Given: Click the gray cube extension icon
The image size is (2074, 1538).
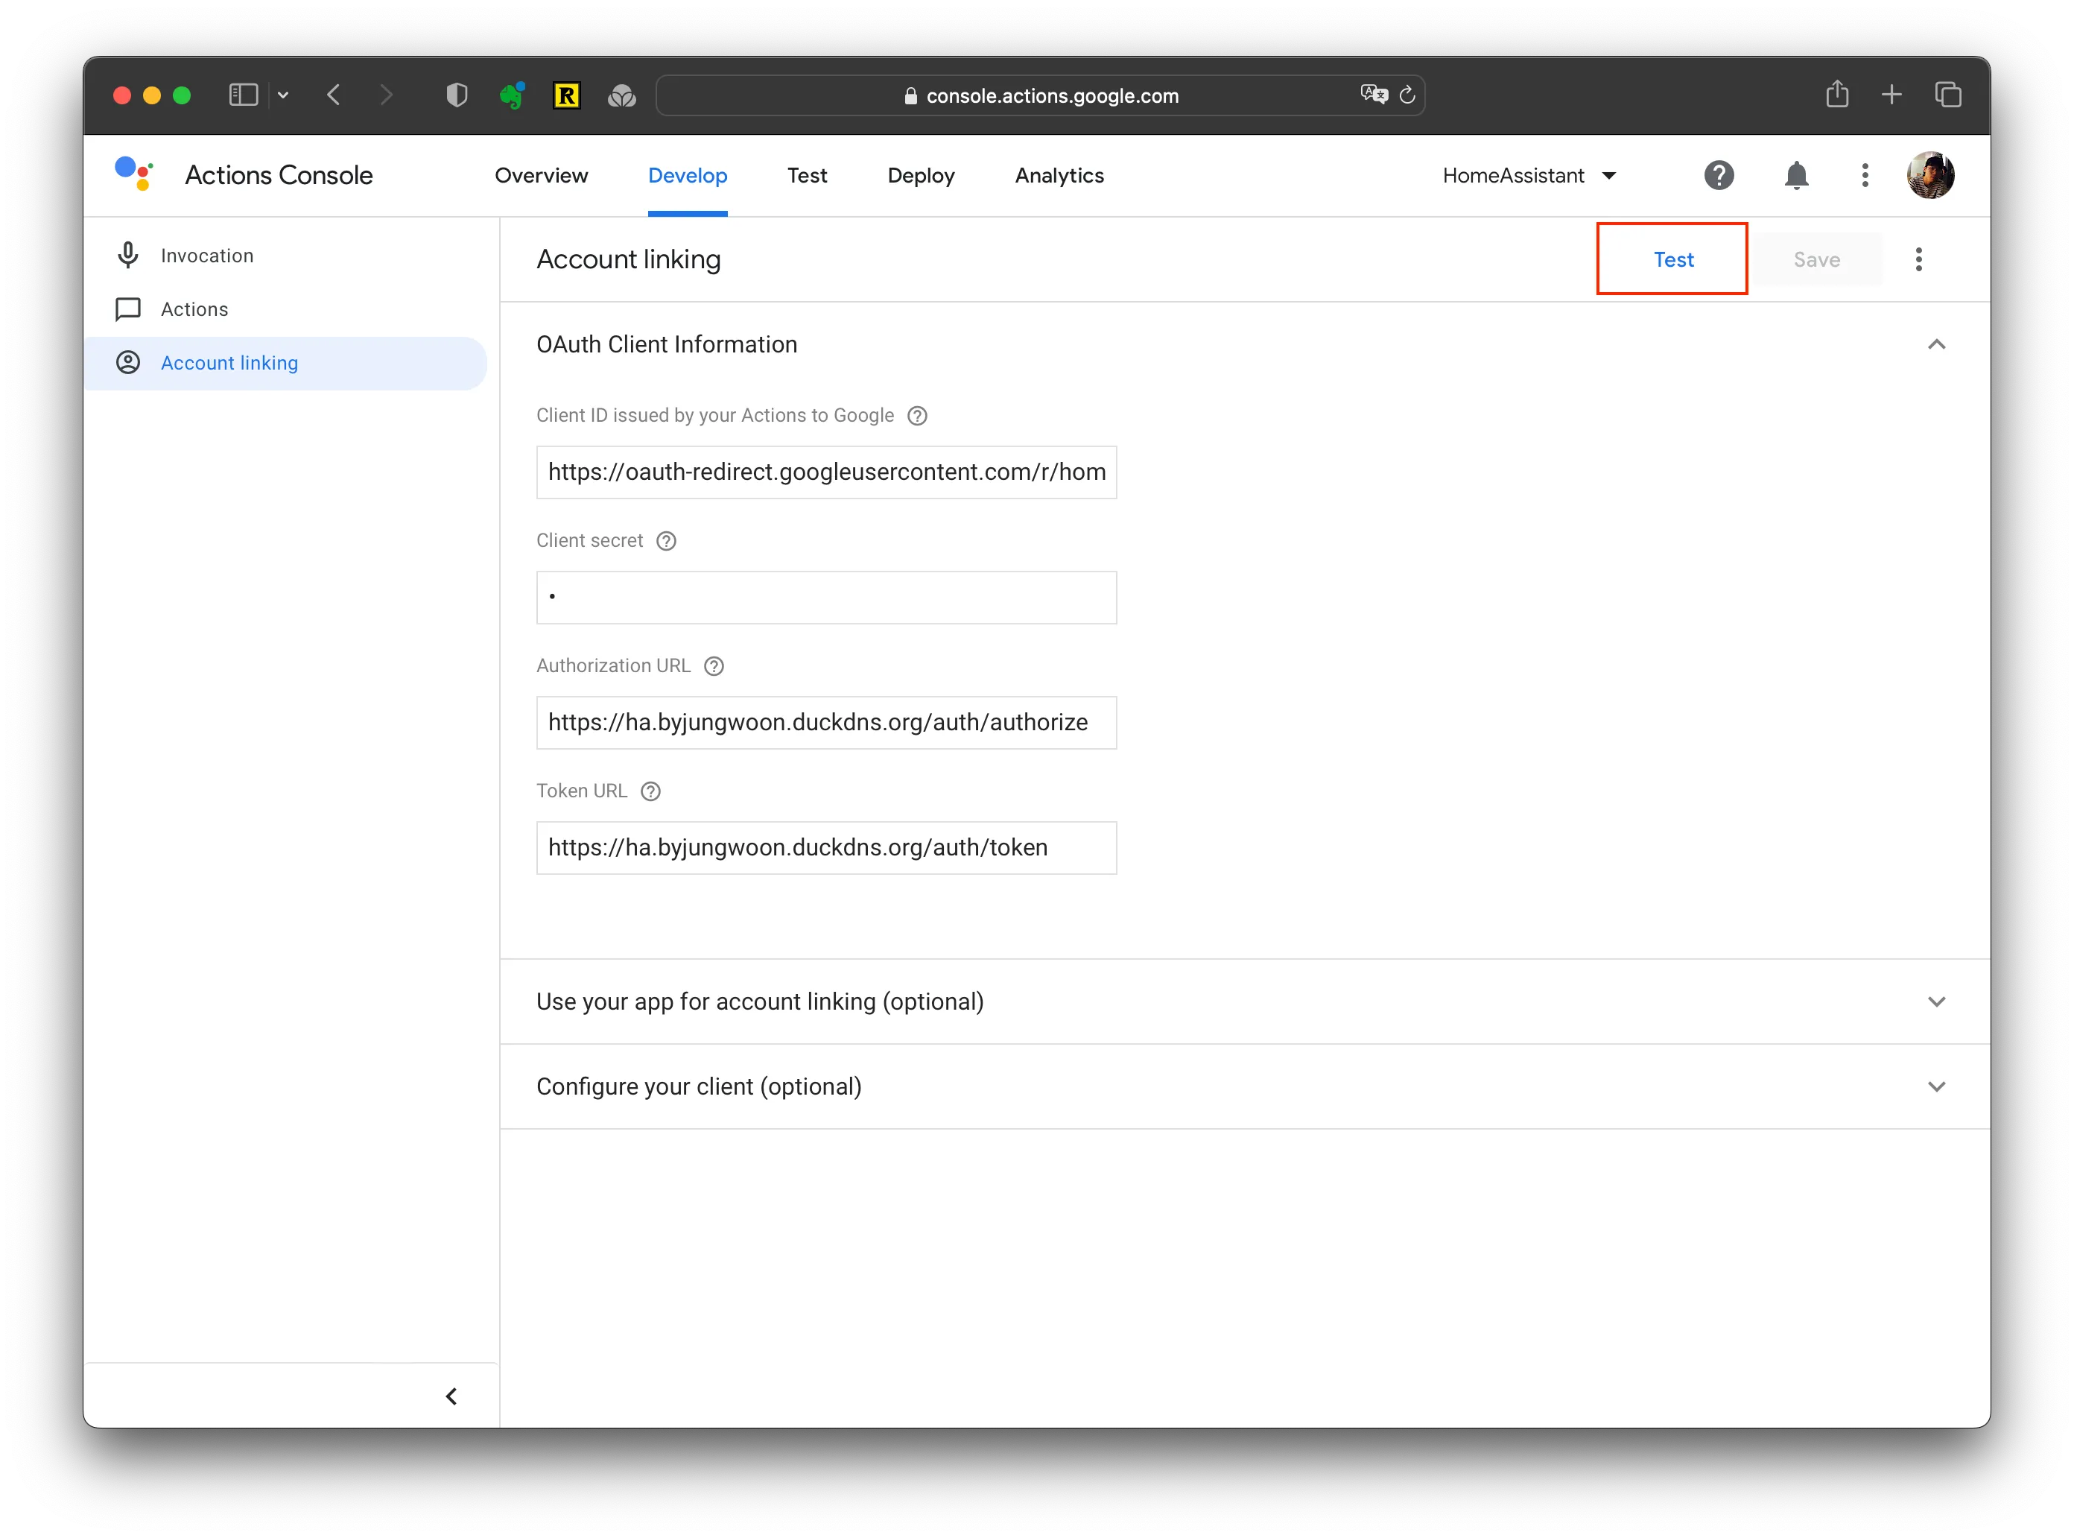Looking at the screenshot, I should point(621,95).
